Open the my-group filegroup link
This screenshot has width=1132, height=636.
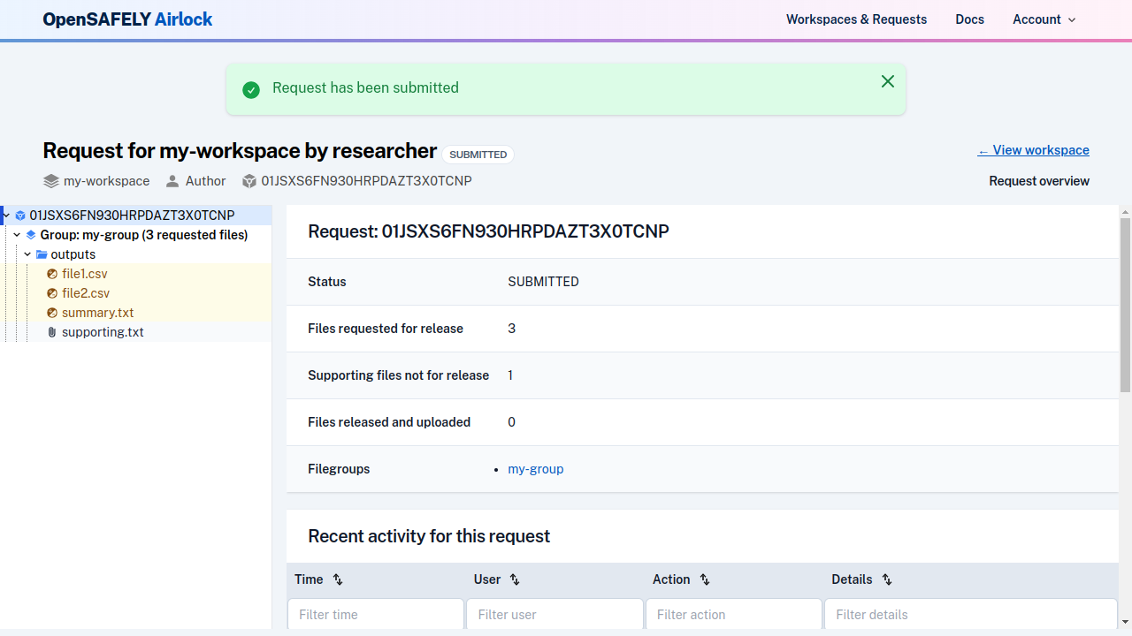tap(535, 469)
